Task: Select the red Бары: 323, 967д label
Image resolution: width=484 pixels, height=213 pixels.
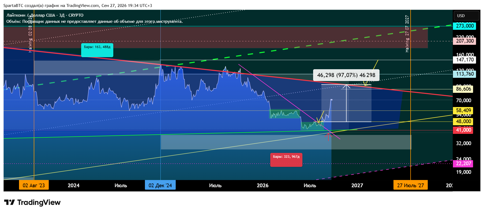Action: coord(286,160)
